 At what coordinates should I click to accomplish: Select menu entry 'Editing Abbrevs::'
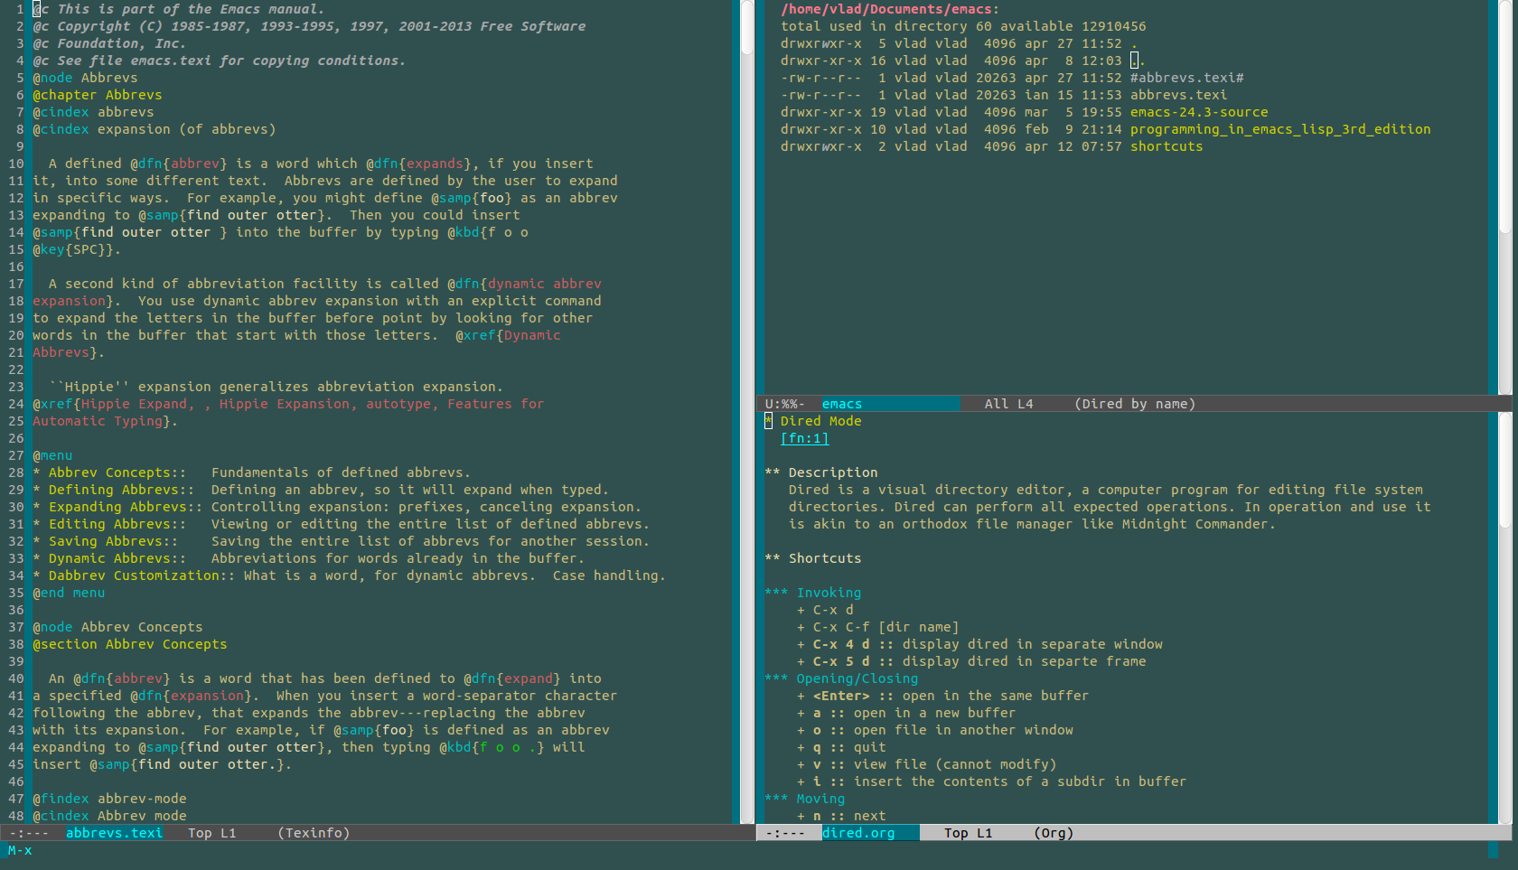[x=117, y=524]
